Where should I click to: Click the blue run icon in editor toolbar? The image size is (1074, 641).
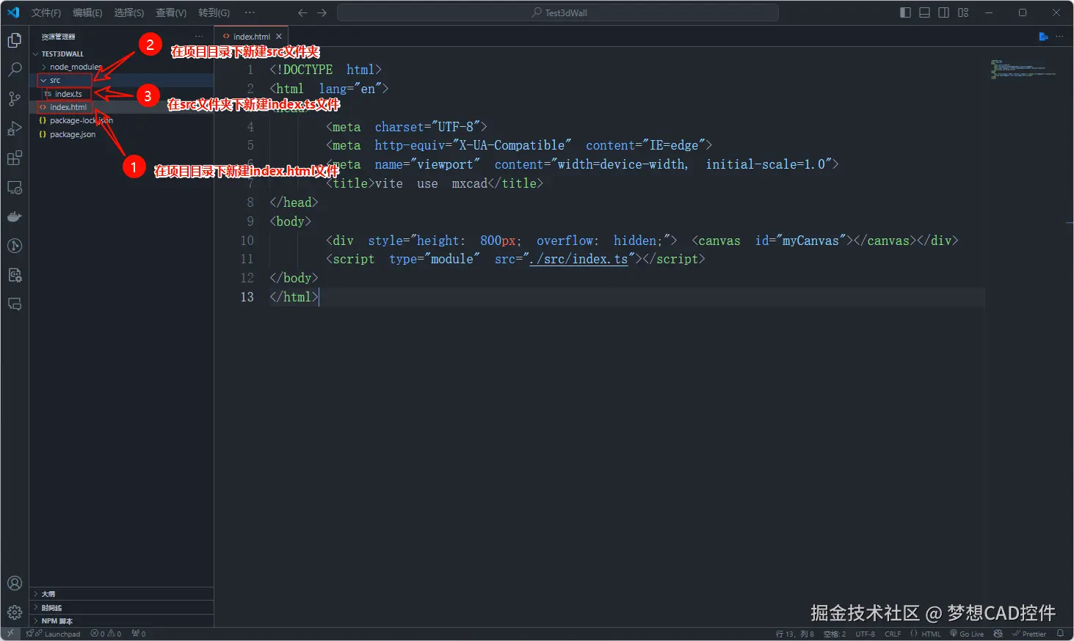1043,36
